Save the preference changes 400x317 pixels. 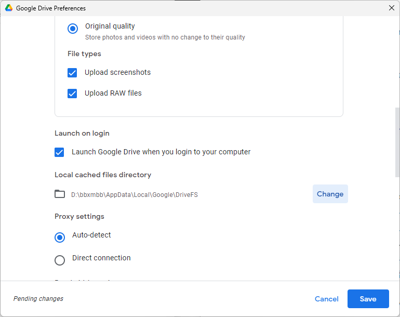368,299
